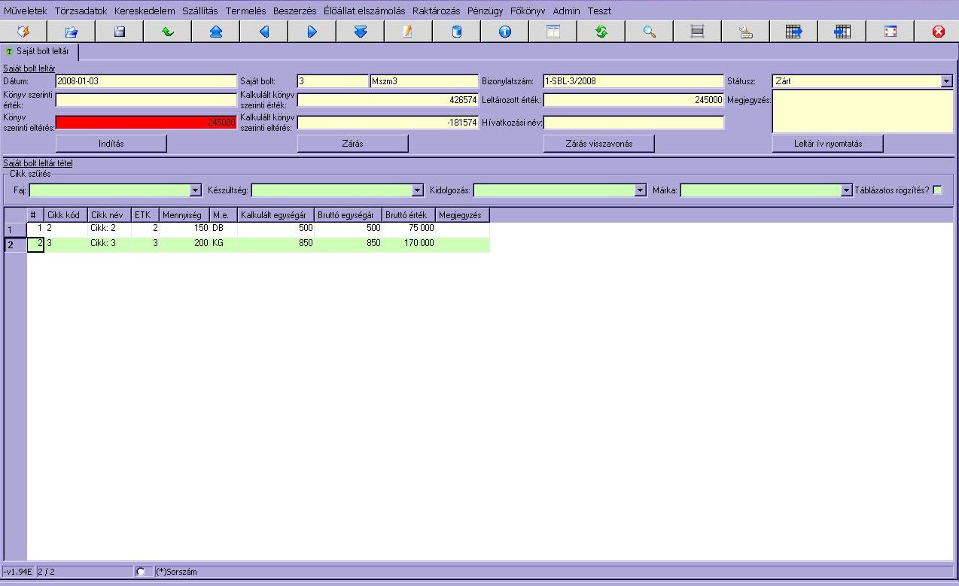Enable the Táblázatos rögzítés checkbox
This screenshot has height=586, width=959.
[x=937, y=190]
